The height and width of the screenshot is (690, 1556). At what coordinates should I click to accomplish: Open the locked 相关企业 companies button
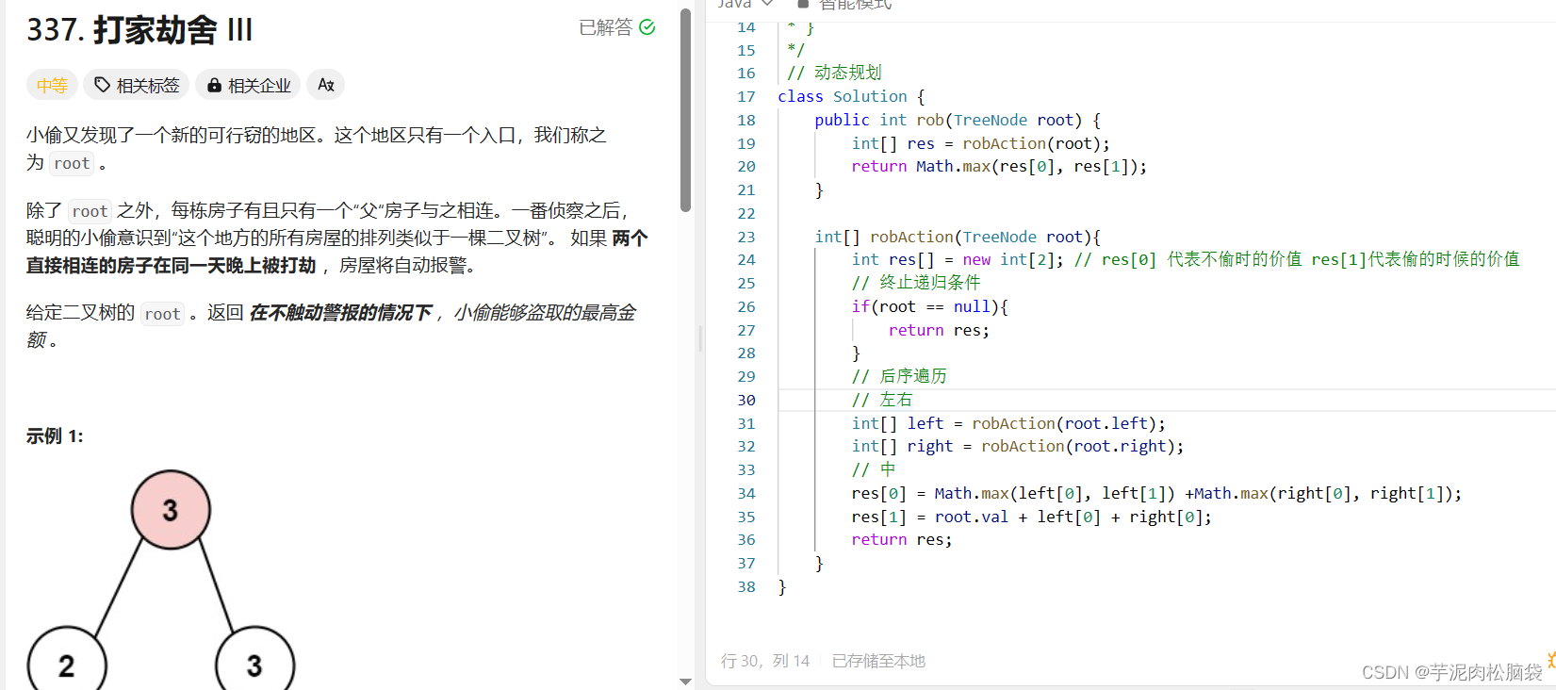(248, 85)
